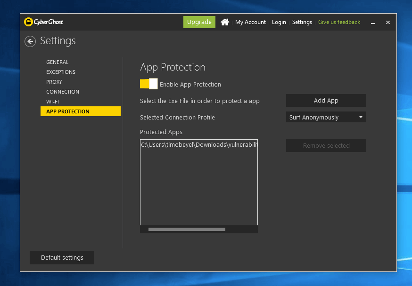Restore Default settings button
This screenshot has width=412, height=286.
coord(62,257)
